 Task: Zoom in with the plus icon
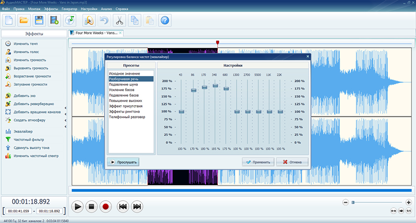tap(409, 202)
